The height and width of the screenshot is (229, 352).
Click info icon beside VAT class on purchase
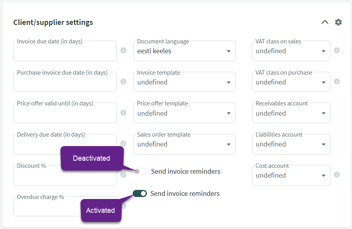tap(337, 81)
